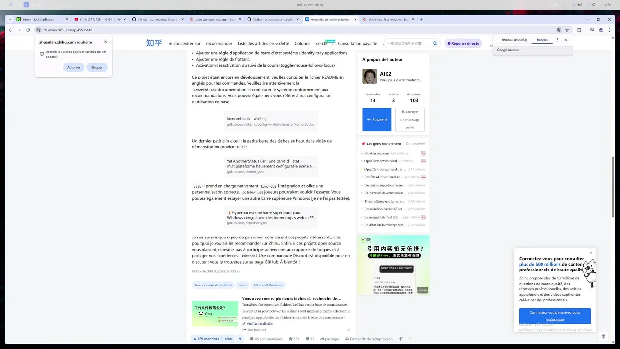The height and width of the screenshot is (349, 620).
Task: Switch to the Stream - Kick Dashboard tab
Action: click(43, 19)
